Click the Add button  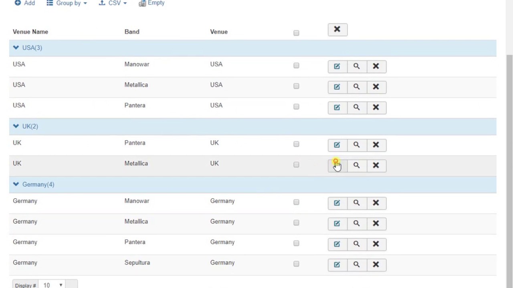pyautogui.click(x=25, y=3)
